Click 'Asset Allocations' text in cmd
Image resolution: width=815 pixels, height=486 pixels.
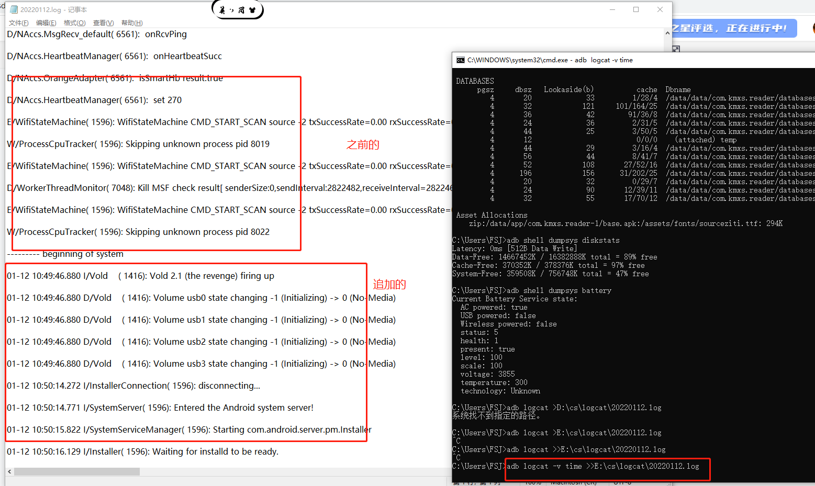492,215
